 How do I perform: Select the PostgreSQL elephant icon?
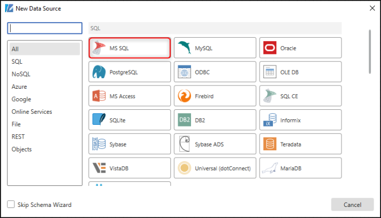click(99, 72)
